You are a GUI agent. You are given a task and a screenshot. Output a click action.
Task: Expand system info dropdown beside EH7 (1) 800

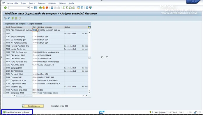(167, 112)
